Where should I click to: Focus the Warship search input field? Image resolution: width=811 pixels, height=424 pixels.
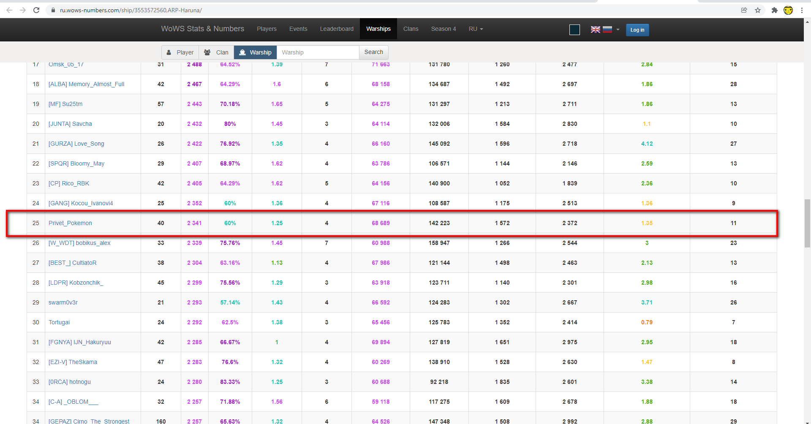(318, 52)
